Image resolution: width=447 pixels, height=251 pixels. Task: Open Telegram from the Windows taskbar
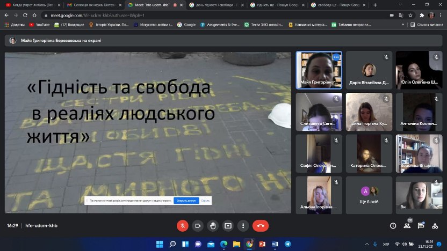(288, 244)
